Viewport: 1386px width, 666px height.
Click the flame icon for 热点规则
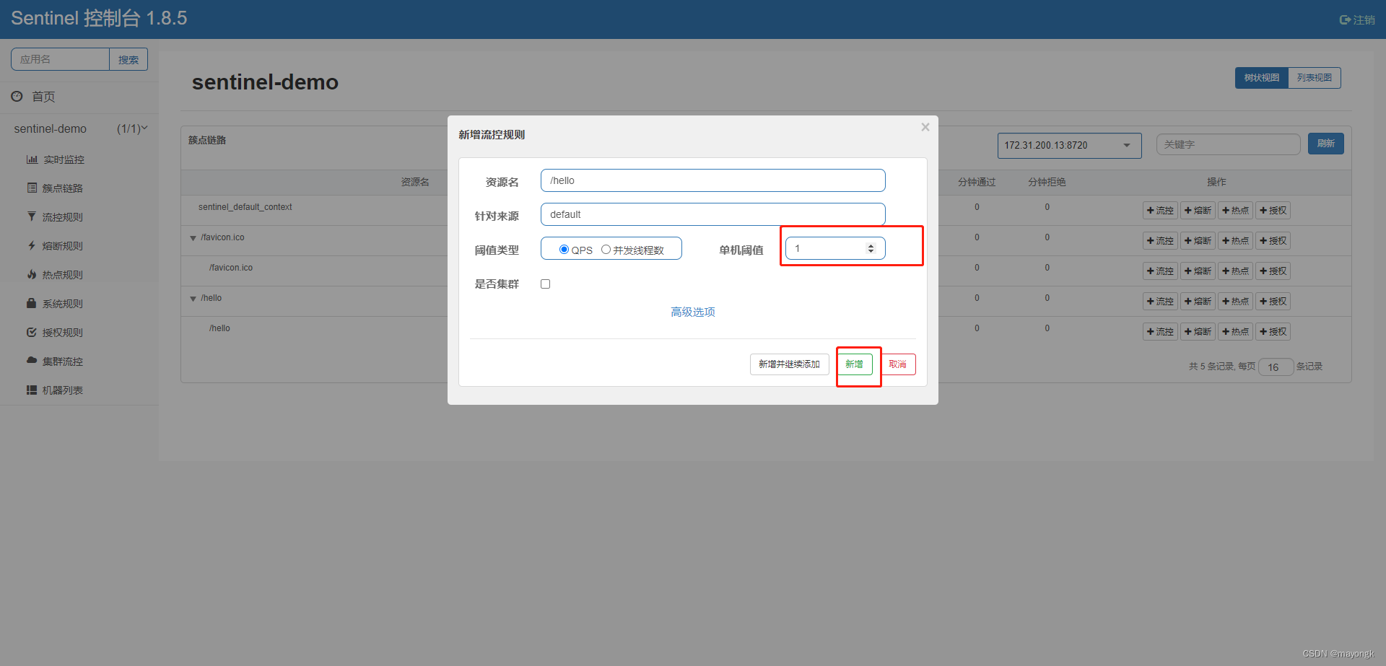32,274
